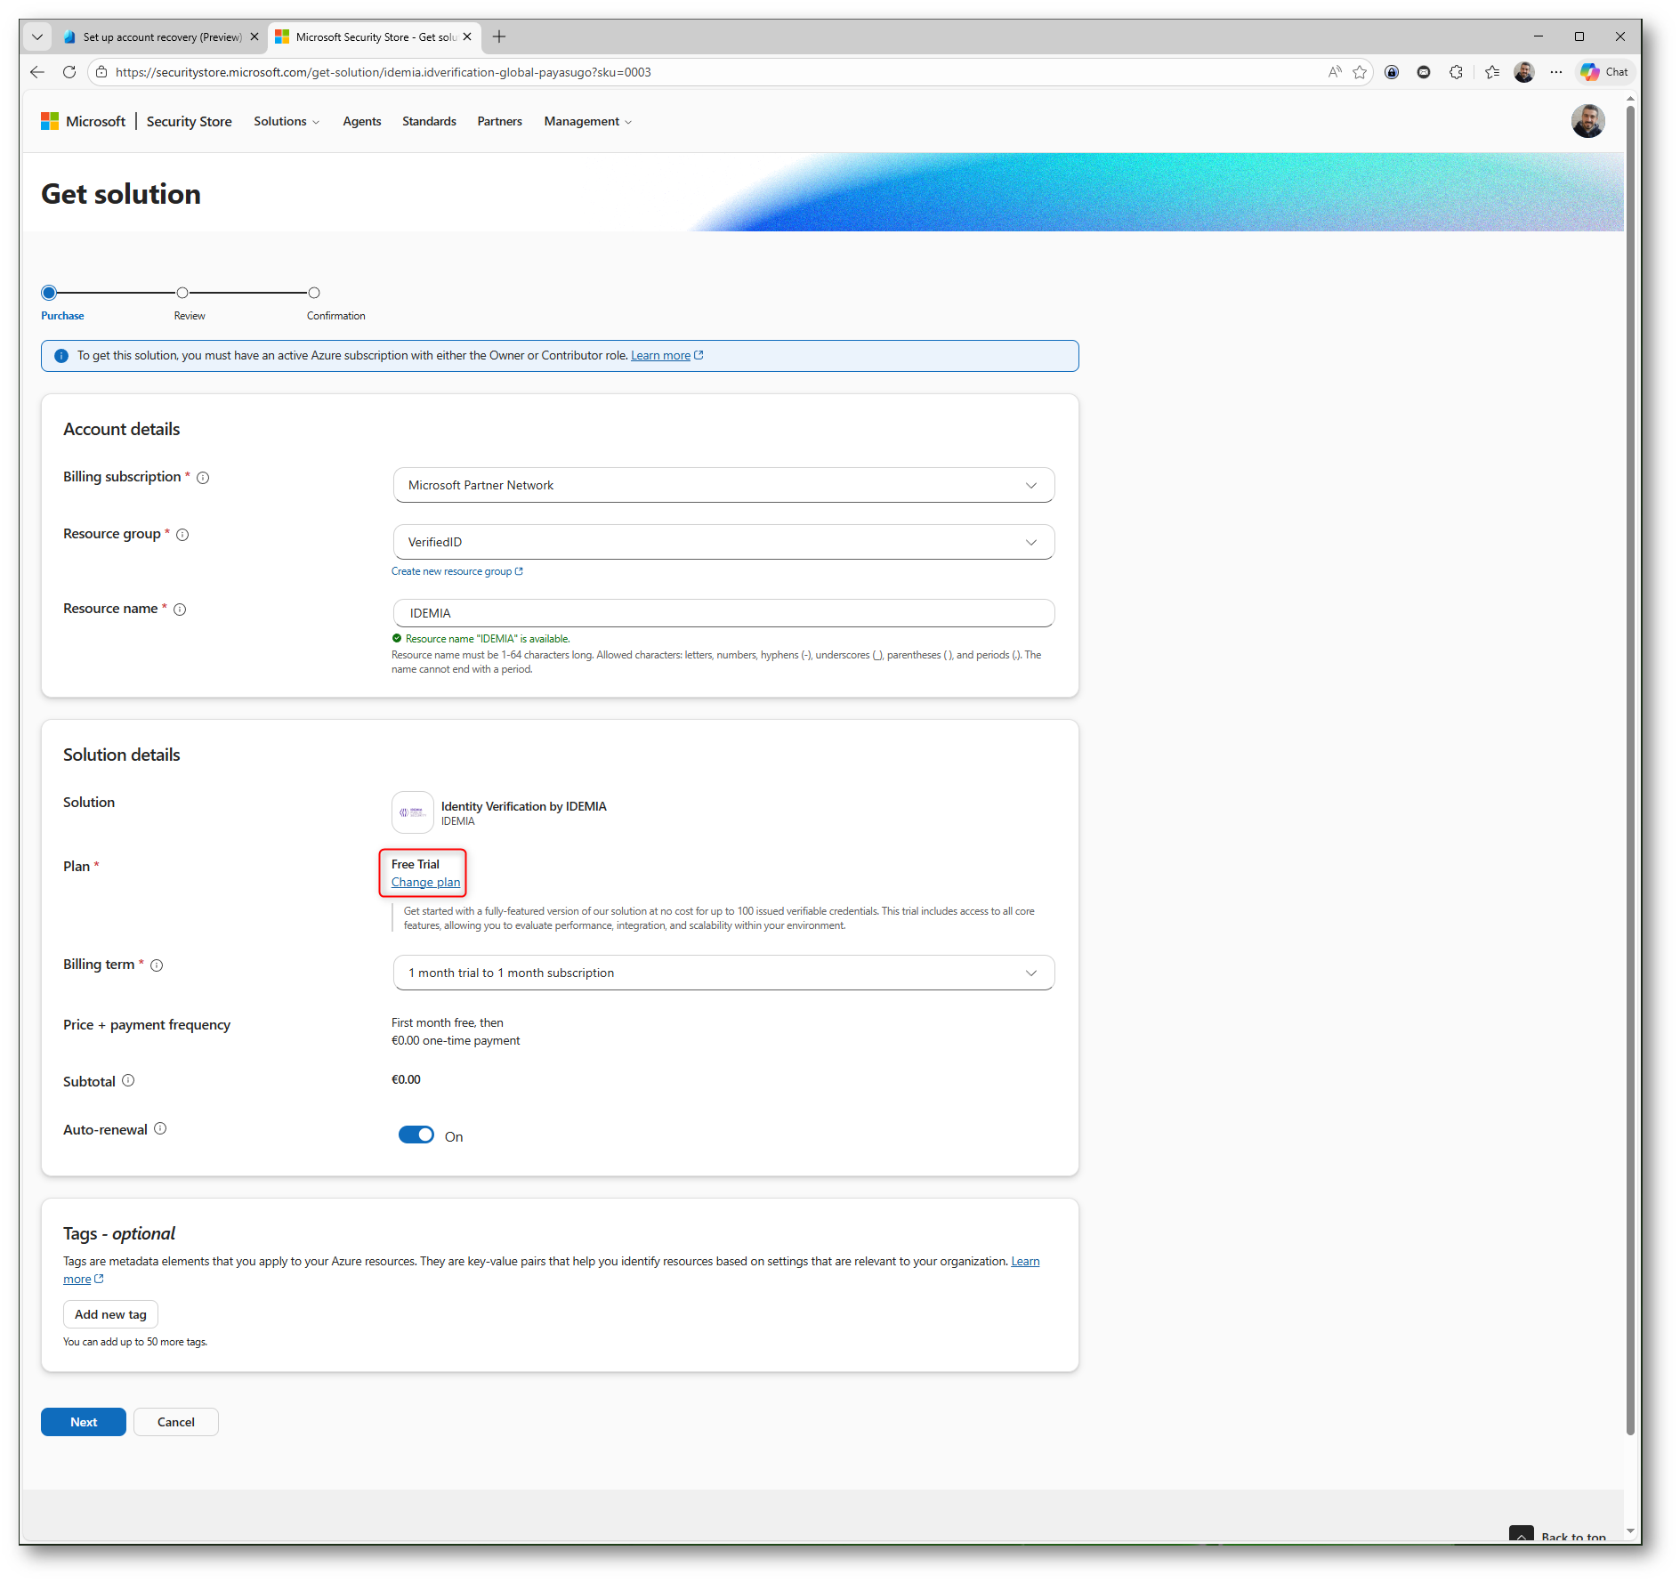The width and height of the screenshot is (1680, 1583).
Task: Open the tab search dropdown arrow
Action: point(37,36)
